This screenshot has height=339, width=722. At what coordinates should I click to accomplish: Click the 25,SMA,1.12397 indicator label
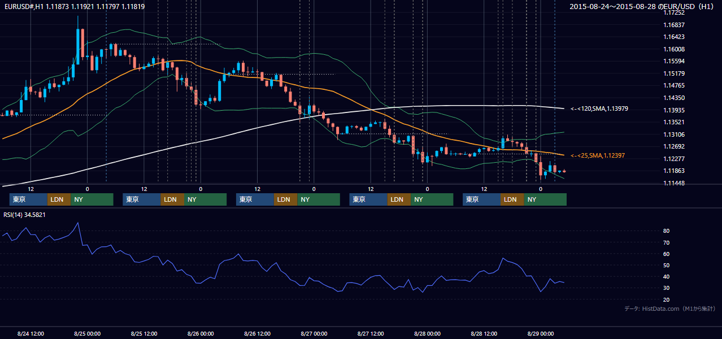click(598, 155)
